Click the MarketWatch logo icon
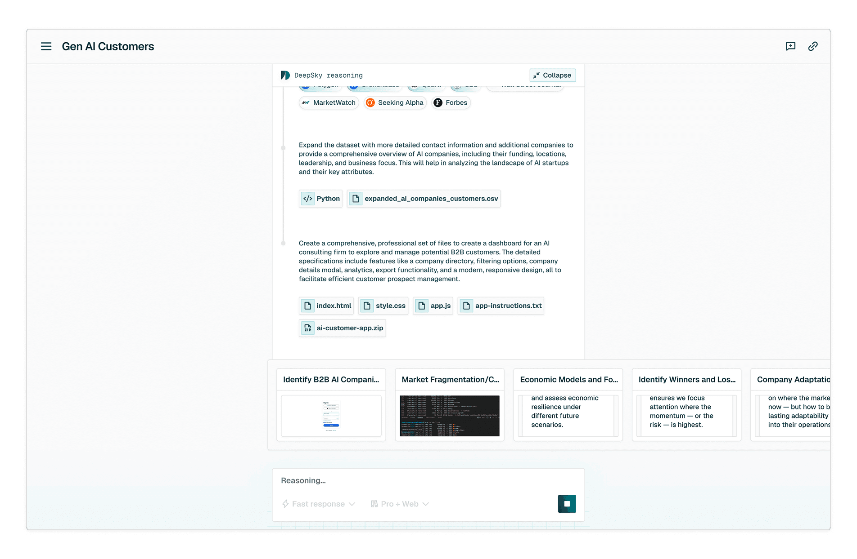Image resolution: width=857 pixels, height=559 pixels. coord(306,103)
